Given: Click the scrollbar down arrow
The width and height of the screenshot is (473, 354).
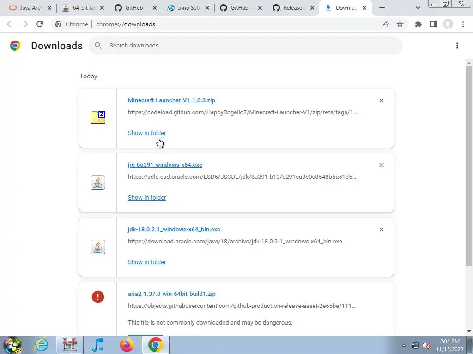Looking at the screenshot, I should (469, 331).
